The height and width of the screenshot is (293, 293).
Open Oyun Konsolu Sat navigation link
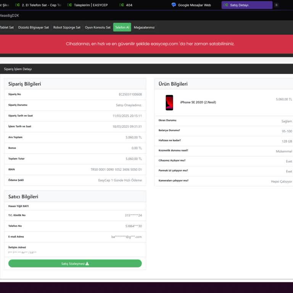point(98,27)
